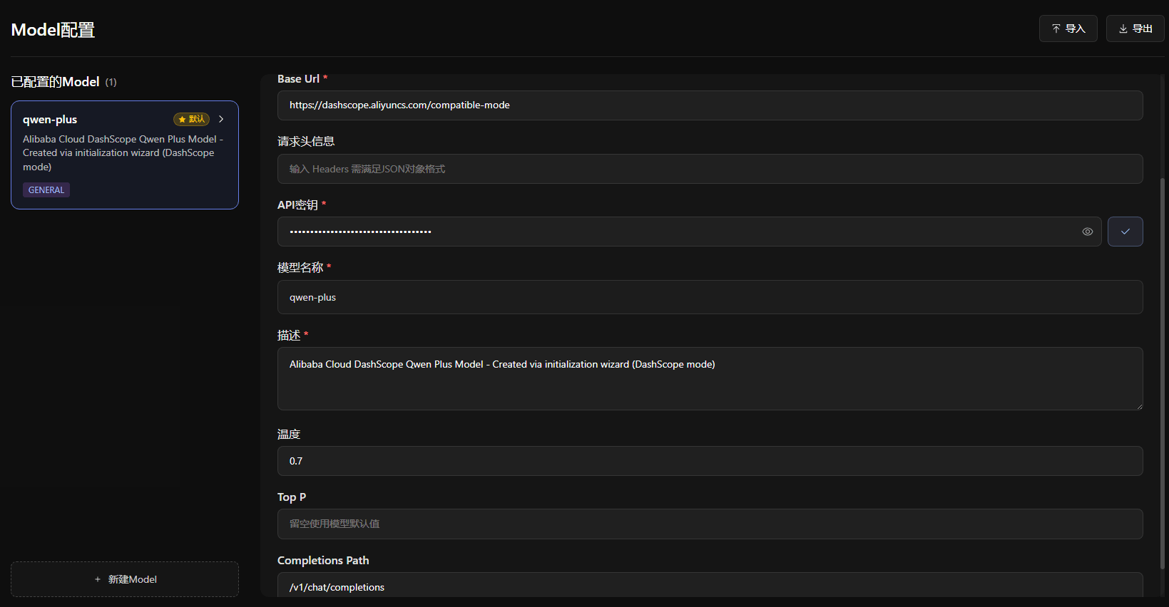Expand the qwen-plus card chevron arrow

coord(221,119)
